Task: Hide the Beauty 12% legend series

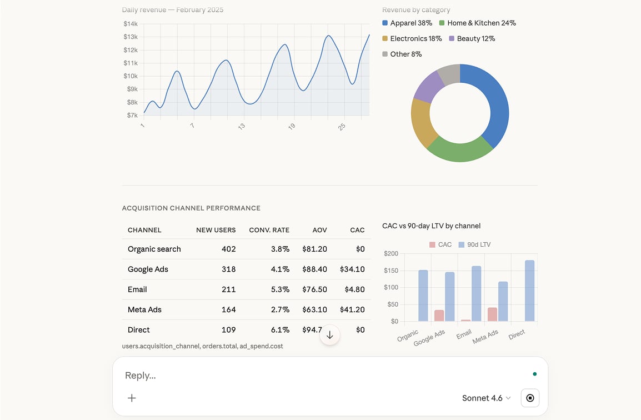Action: click(x=472, y=38)
